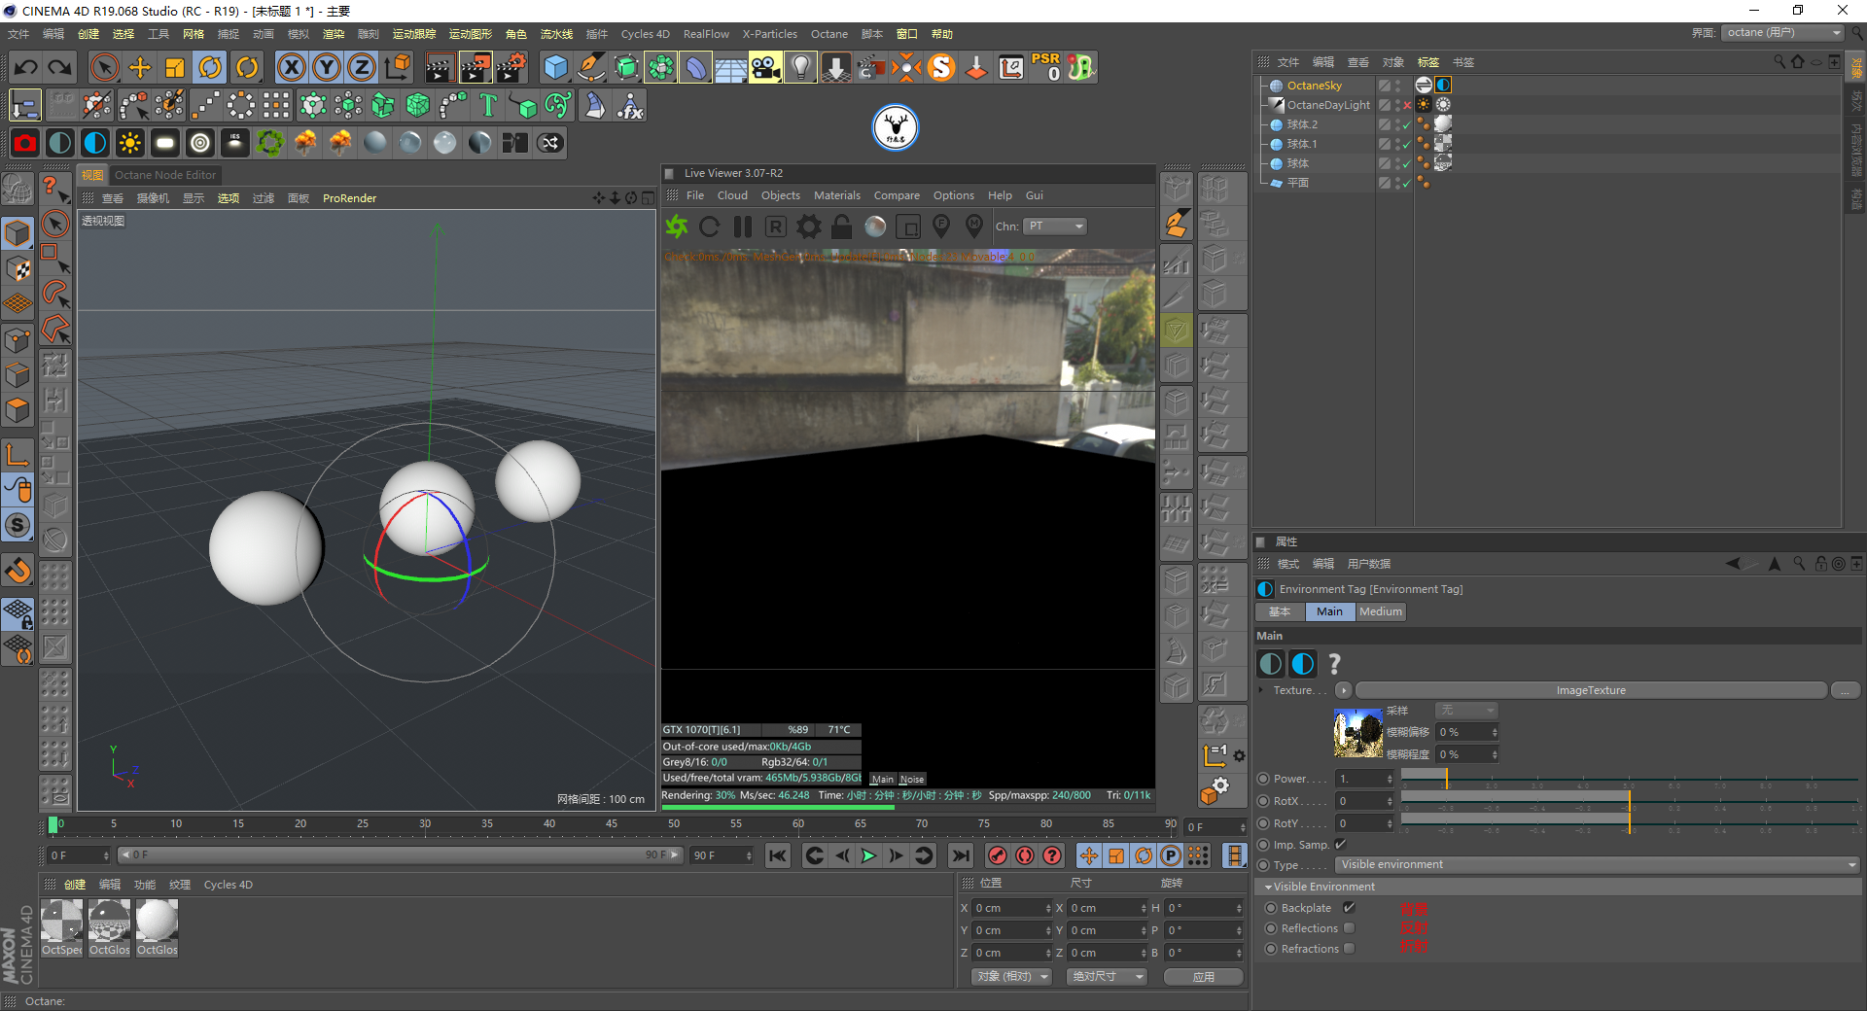This screenshot has width=1867, height=1011.
Task: Switch to the Medium tab
Action: 1381,611
